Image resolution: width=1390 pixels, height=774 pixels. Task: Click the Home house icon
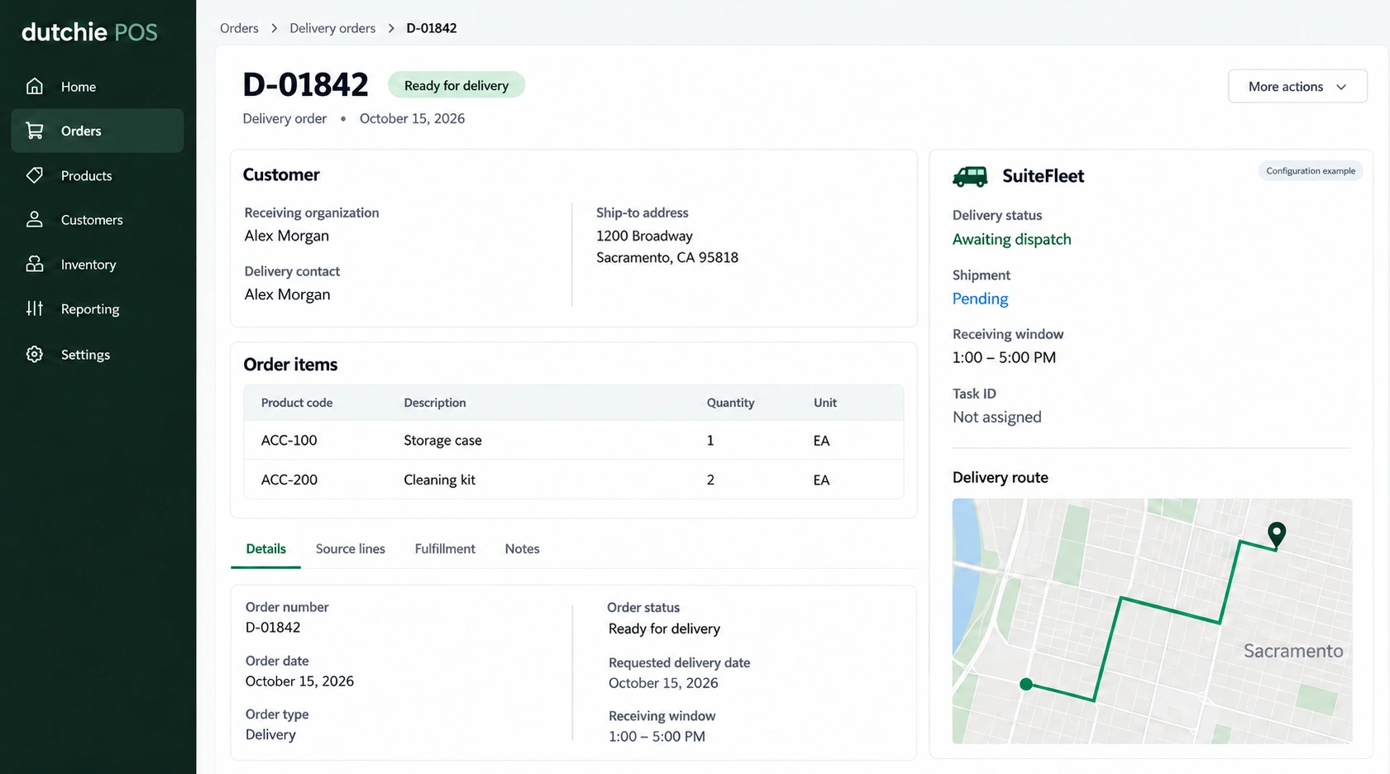tap(35, 86)
